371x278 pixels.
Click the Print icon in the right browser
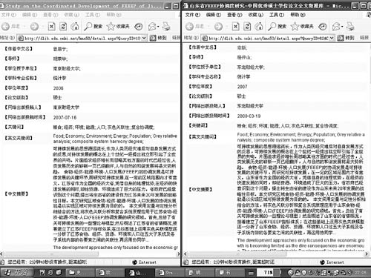point(350,26)
